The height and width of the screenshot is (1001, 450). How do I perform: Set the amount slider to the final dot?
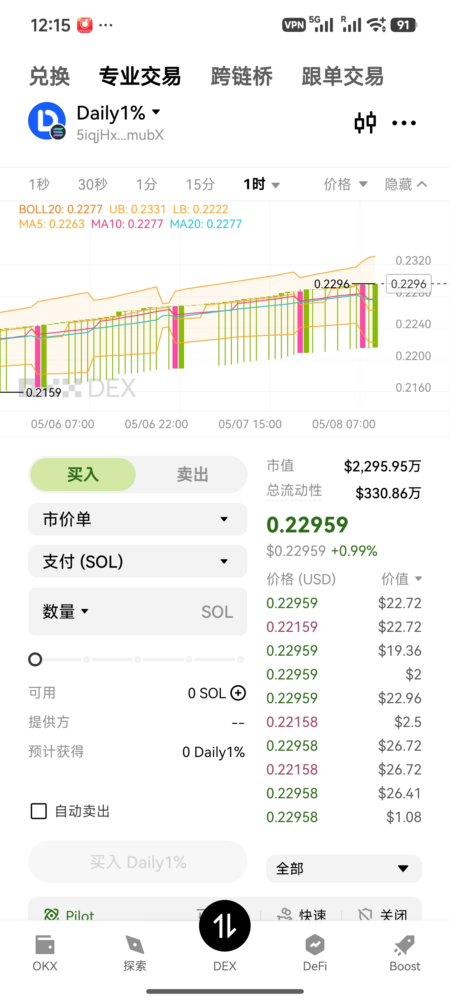click(x=240, y=659)
